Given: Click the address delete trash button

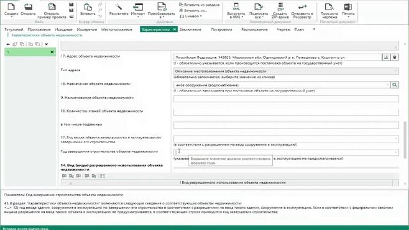Looking at the screenshot, I should (395, 57).
